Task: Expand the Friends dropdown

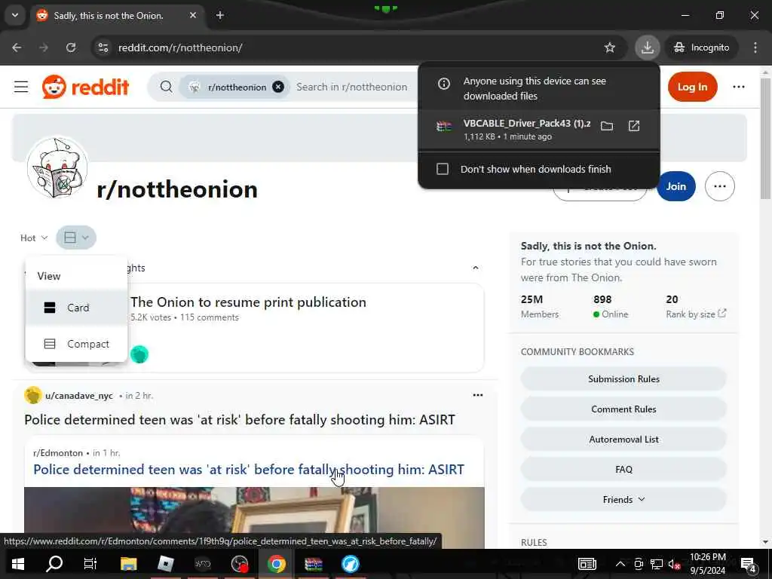Action: [623, 500]
